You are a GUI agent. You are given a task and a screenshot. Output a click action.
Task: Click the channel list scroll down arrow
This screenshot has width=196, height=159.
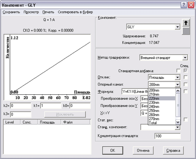(178, 122)
